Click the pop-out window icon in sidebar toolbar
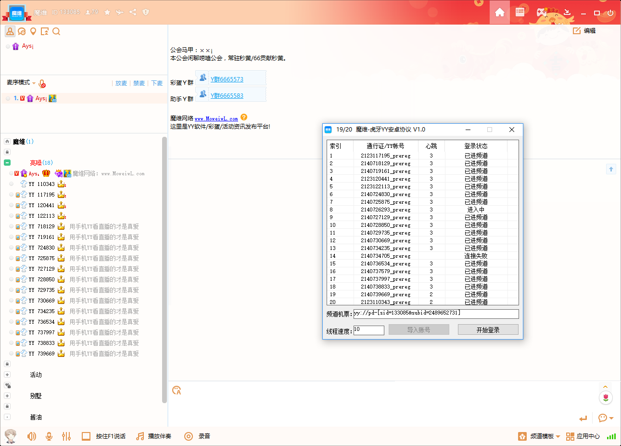This screenshot has width=621, height=446. pyautogui.click(x=45, y=32)
